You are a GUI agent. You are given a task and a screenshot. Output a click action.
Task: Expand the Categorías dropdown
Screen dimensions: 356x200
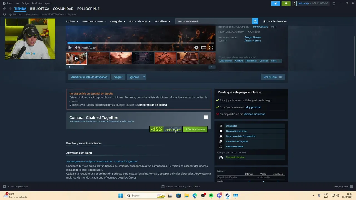click(117, 21)
